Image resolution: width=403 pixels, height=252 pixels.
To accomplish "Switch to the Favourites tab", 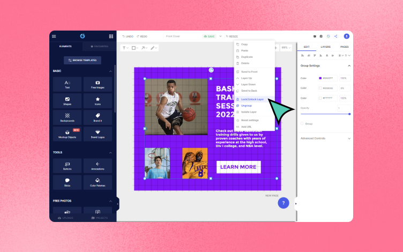I will (100, 47).
